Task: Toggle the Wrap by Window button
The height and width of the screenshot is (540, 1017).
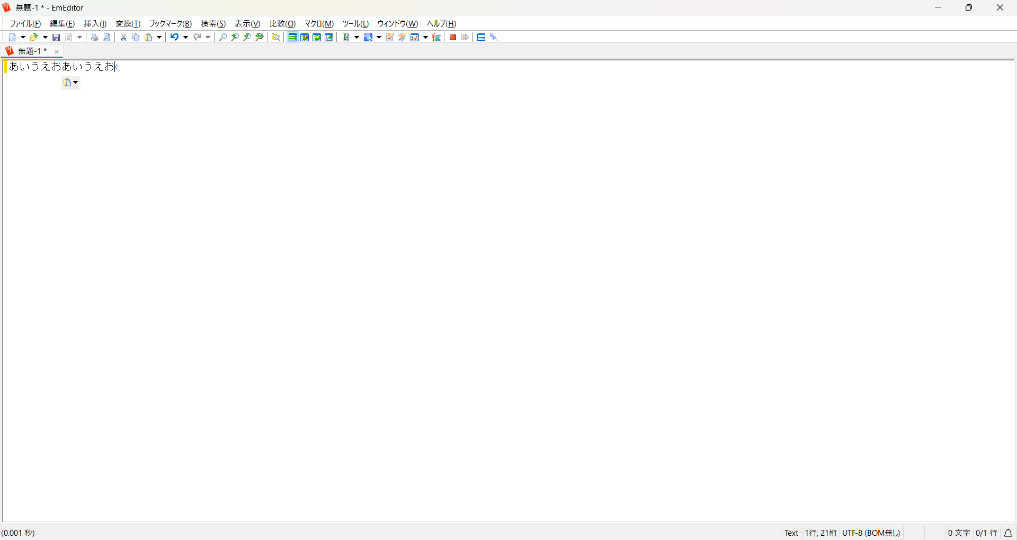Action: pos(317,37)
